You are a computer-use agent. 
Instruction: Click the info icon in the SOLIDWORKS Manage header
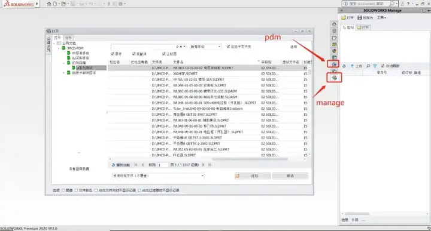[424, 10]
